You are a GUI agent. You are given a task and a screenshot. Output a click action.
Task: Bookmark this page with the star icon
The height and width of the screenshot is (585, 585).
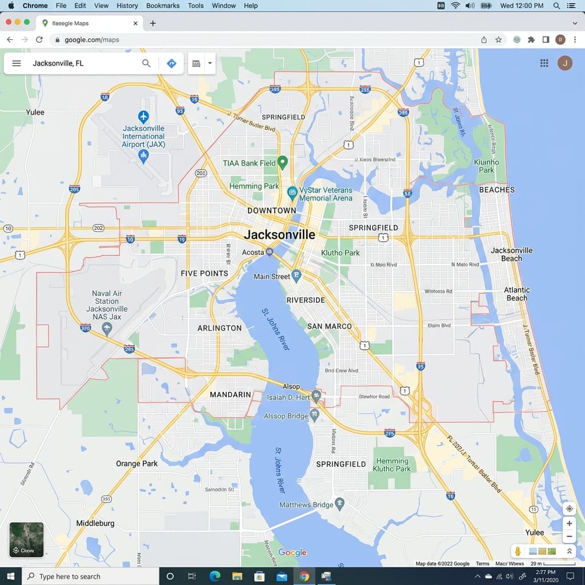click(x=498, y=39)
